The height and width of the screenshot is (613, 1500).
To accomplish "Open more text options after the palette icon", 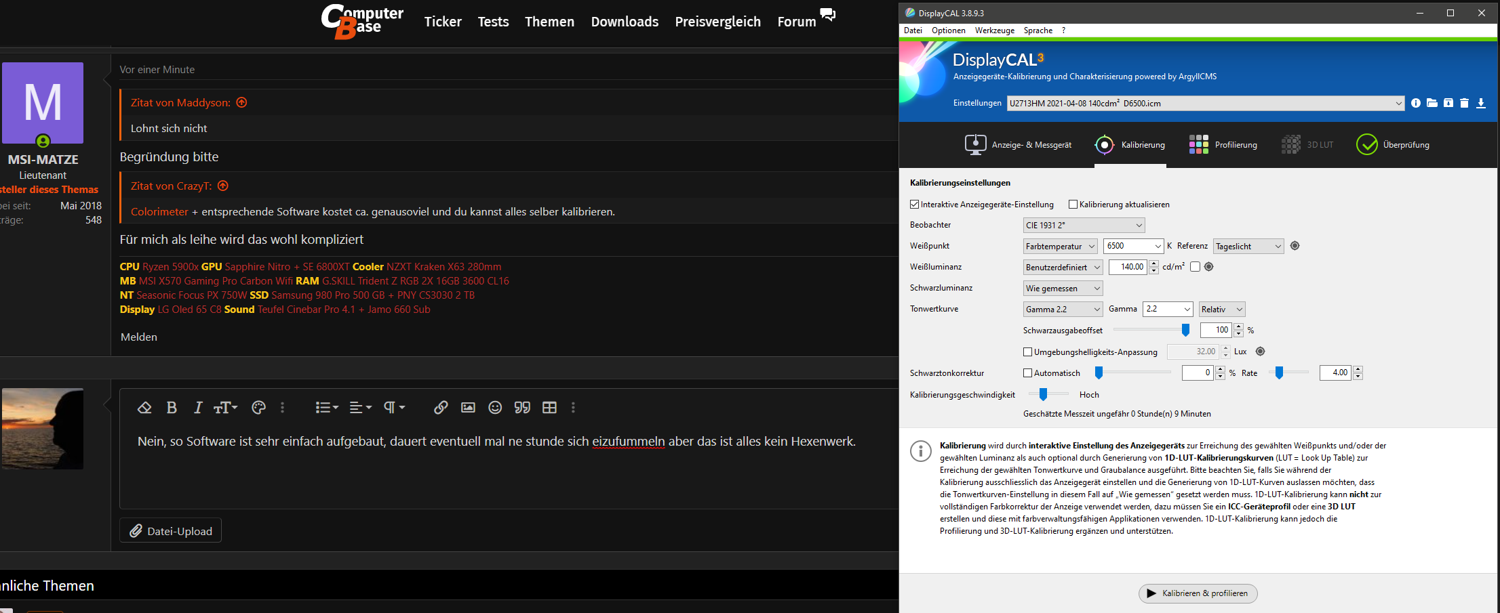I will [x=282, y=407].
